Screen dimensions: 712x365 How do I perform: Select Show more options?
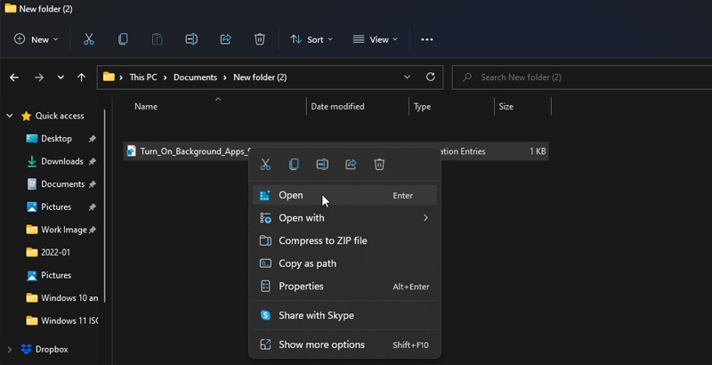[x=344, y=345]
